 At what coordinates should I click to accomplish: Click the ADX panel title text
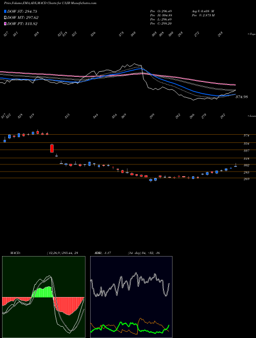[x=102, y=253]
